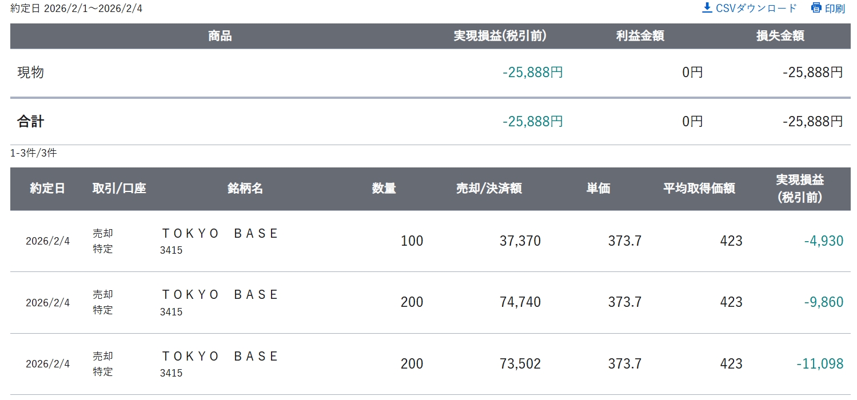
Task: Click the 37,370 sale amount cell
Action: pyautogui.click(x=520, y=241)
